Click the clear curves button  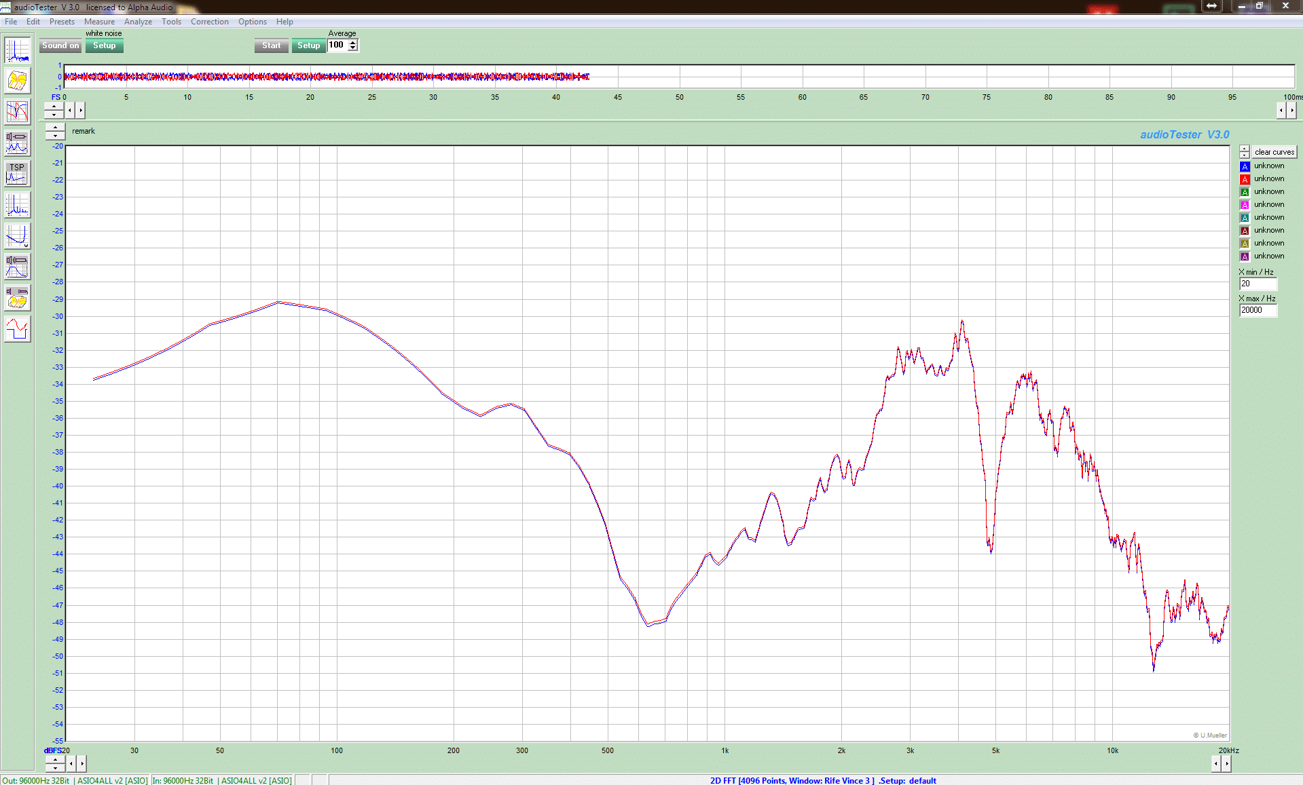(1274, 152)
